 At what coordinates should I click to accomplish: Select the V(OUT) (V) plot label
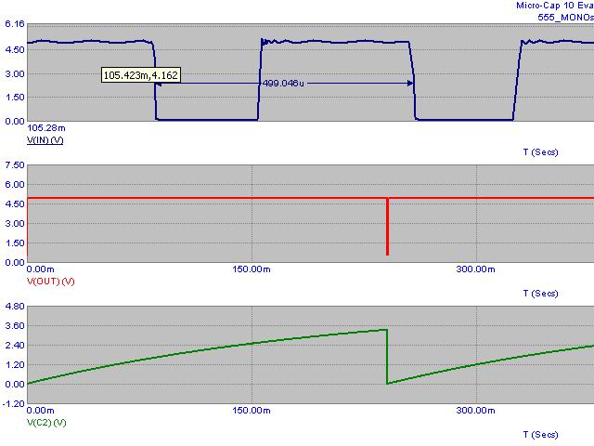coord(51,282)
